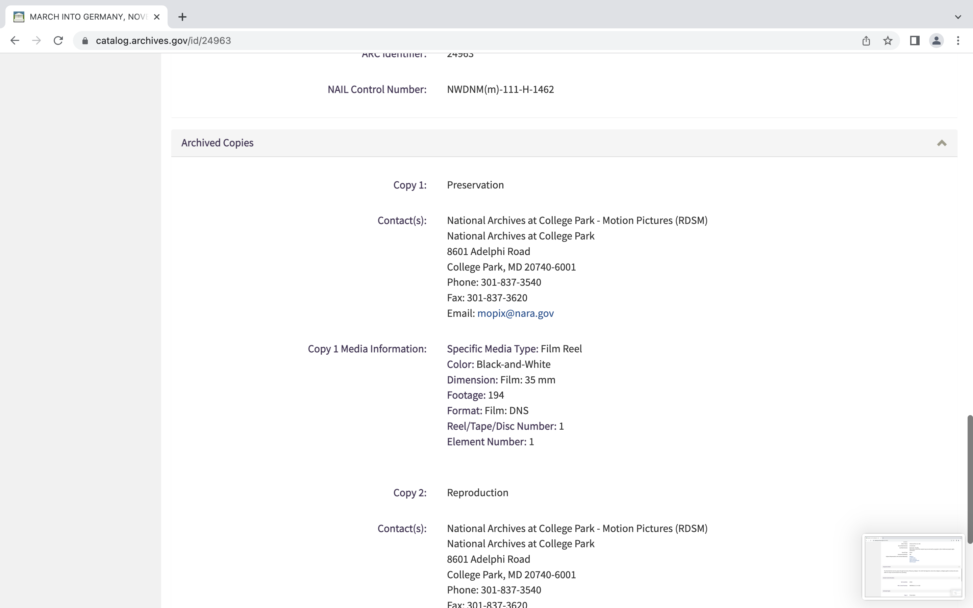This screenshot has width=973, height=608.
Task: Click the Archived Copies section header
Action: click(218, 143)
